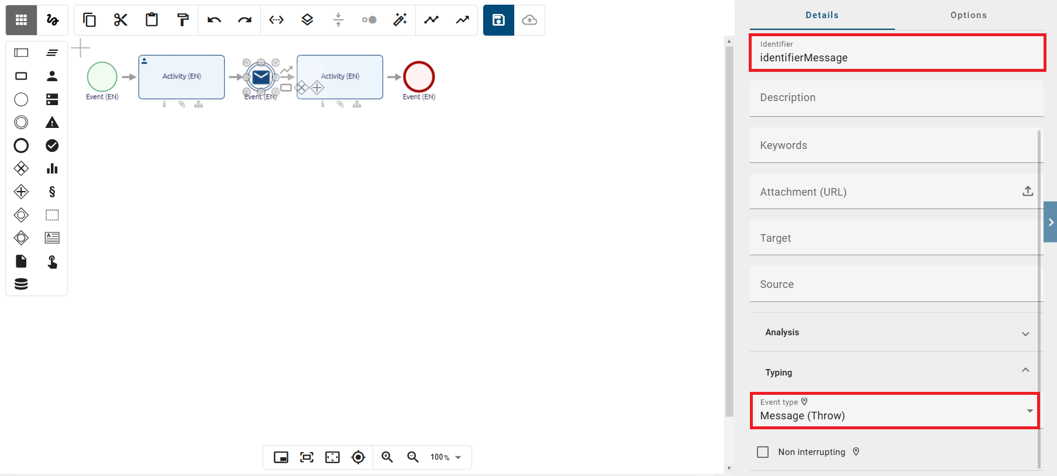The height and width of the screenshot is (476, 1057).
Task: Toggle the Non interrupting checkbox
Action: [x=763, y=452]
